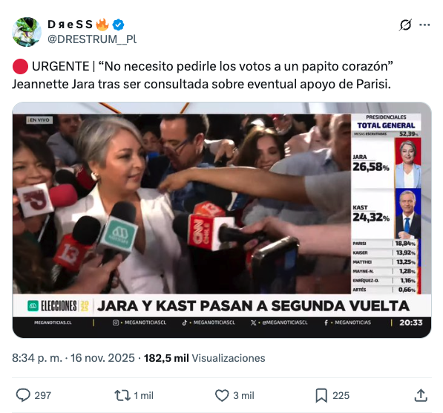Open the DReSS profile avatar
This screenshot has height=413, width=443.
click(x=27, y=32)
